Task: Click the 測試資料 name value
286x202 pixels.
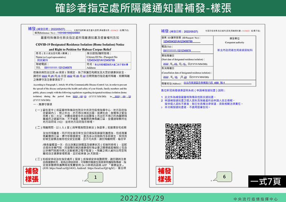Action: 43,60
